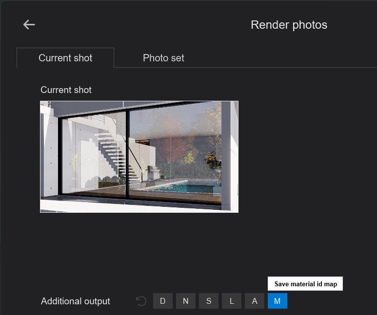The width and height of the screenshot is (377, 315).
Task: Reset additional outputs with the undo icon
Action: (x=141, y=301)
